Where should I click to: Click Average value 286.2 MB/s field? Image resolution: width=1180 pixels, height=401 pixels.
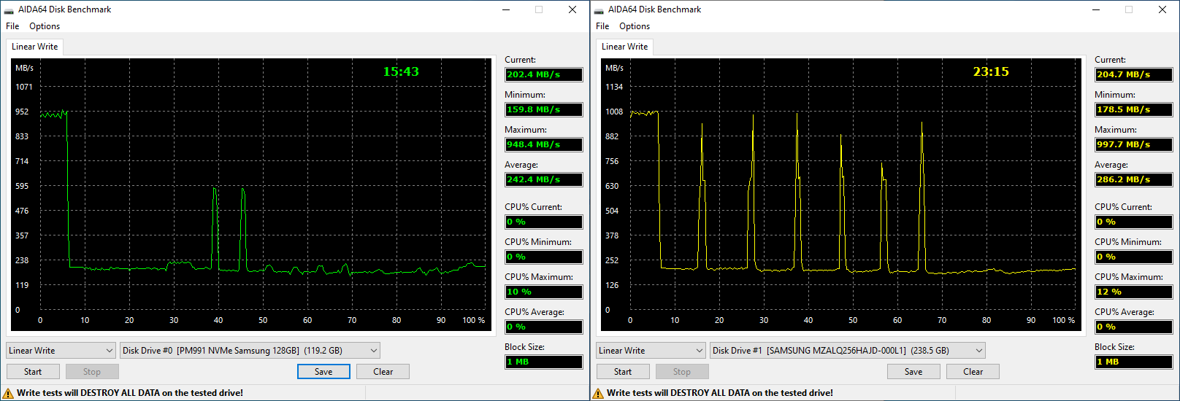click(x=1134, y=179)
